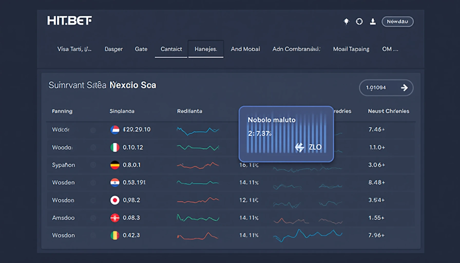
Task: Toggle the circle marker in Sypahon row
Action: click(93, 165)
